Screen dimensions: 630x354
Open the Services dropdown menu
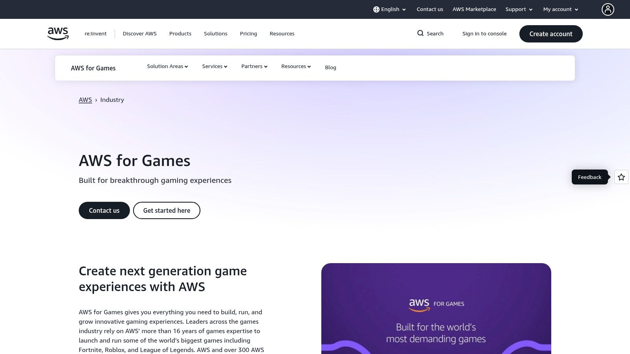click(x=214, y=66)
